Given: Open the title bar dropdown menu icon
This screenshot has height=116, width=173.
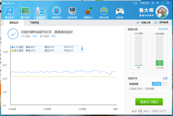Looking at the screenshot, I should point(157,3).
